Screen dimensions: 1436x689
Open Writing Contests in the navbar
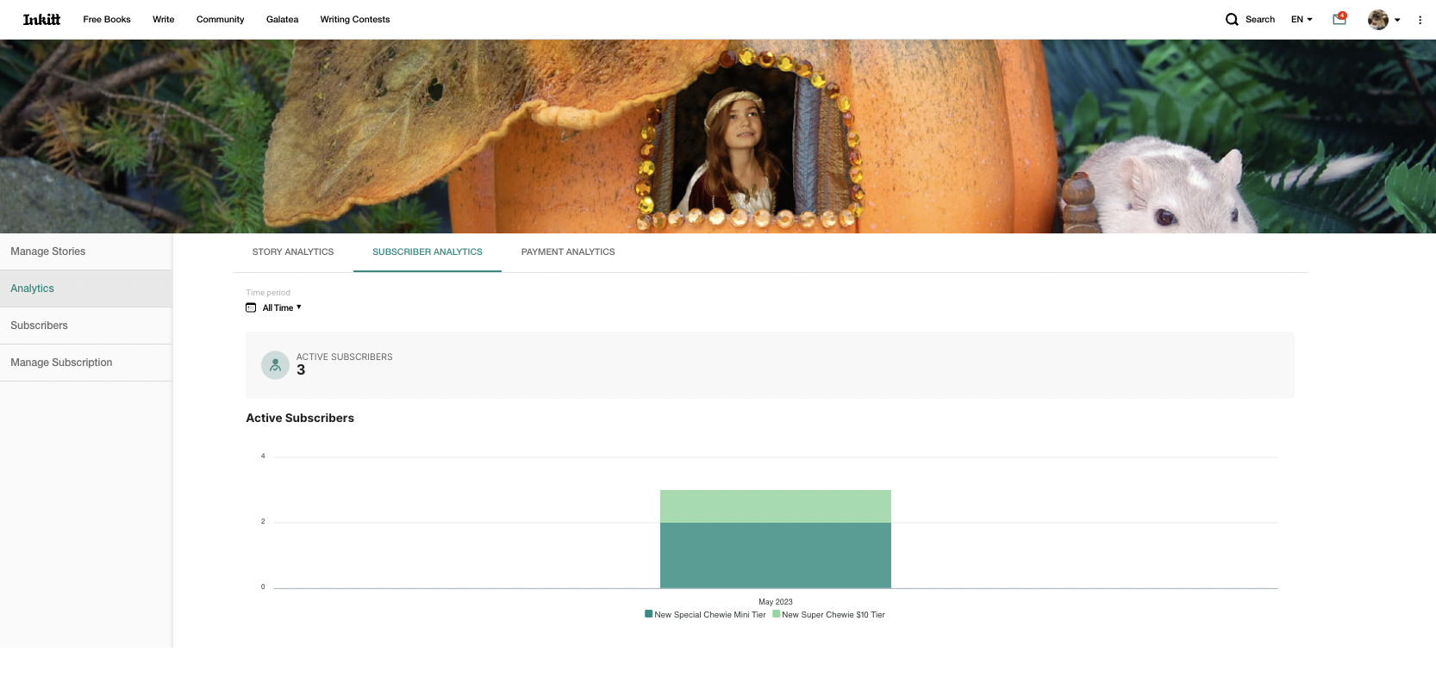point(354,19)
